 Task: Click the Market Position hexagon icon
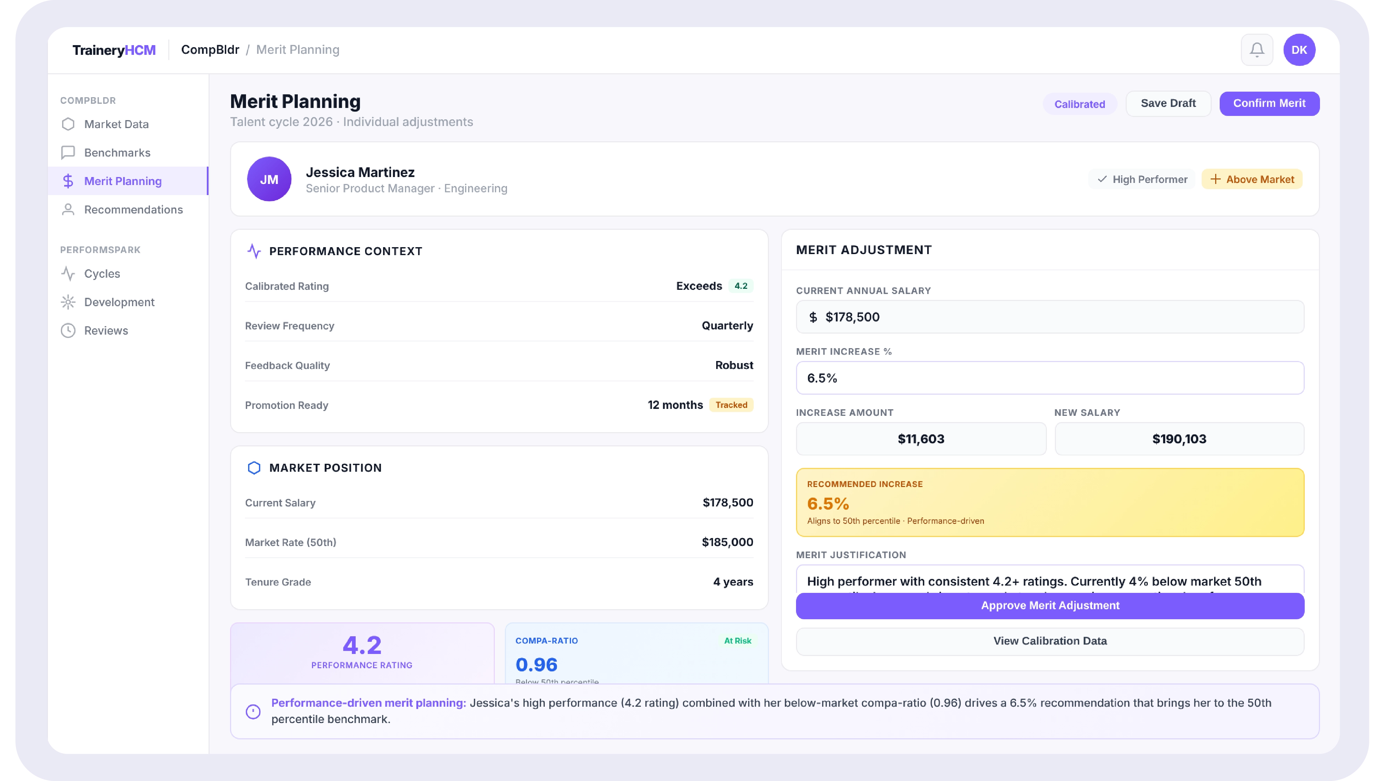(254, 468)
